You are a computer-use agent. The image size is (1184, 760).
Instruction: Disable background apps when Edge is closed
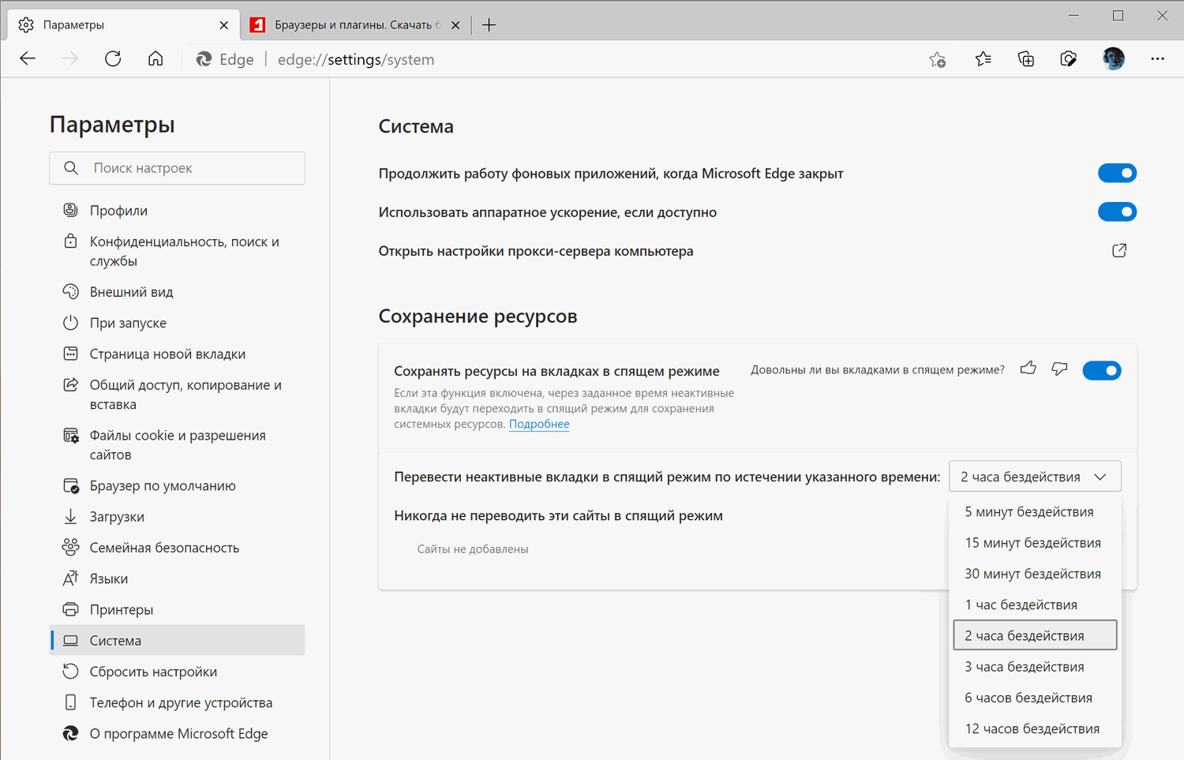click(x=1117, y=173)
